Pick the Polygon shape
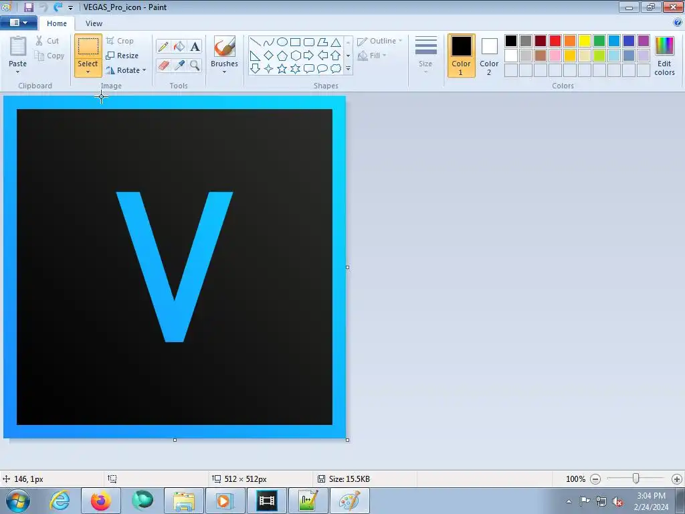The width and height of the screenshot is (685, 514). click(322, 42)
